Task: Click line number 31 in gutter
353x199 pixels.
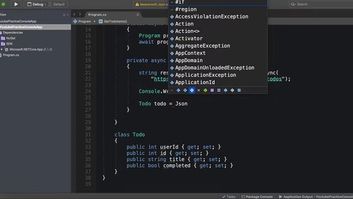Action: [88, 134]
